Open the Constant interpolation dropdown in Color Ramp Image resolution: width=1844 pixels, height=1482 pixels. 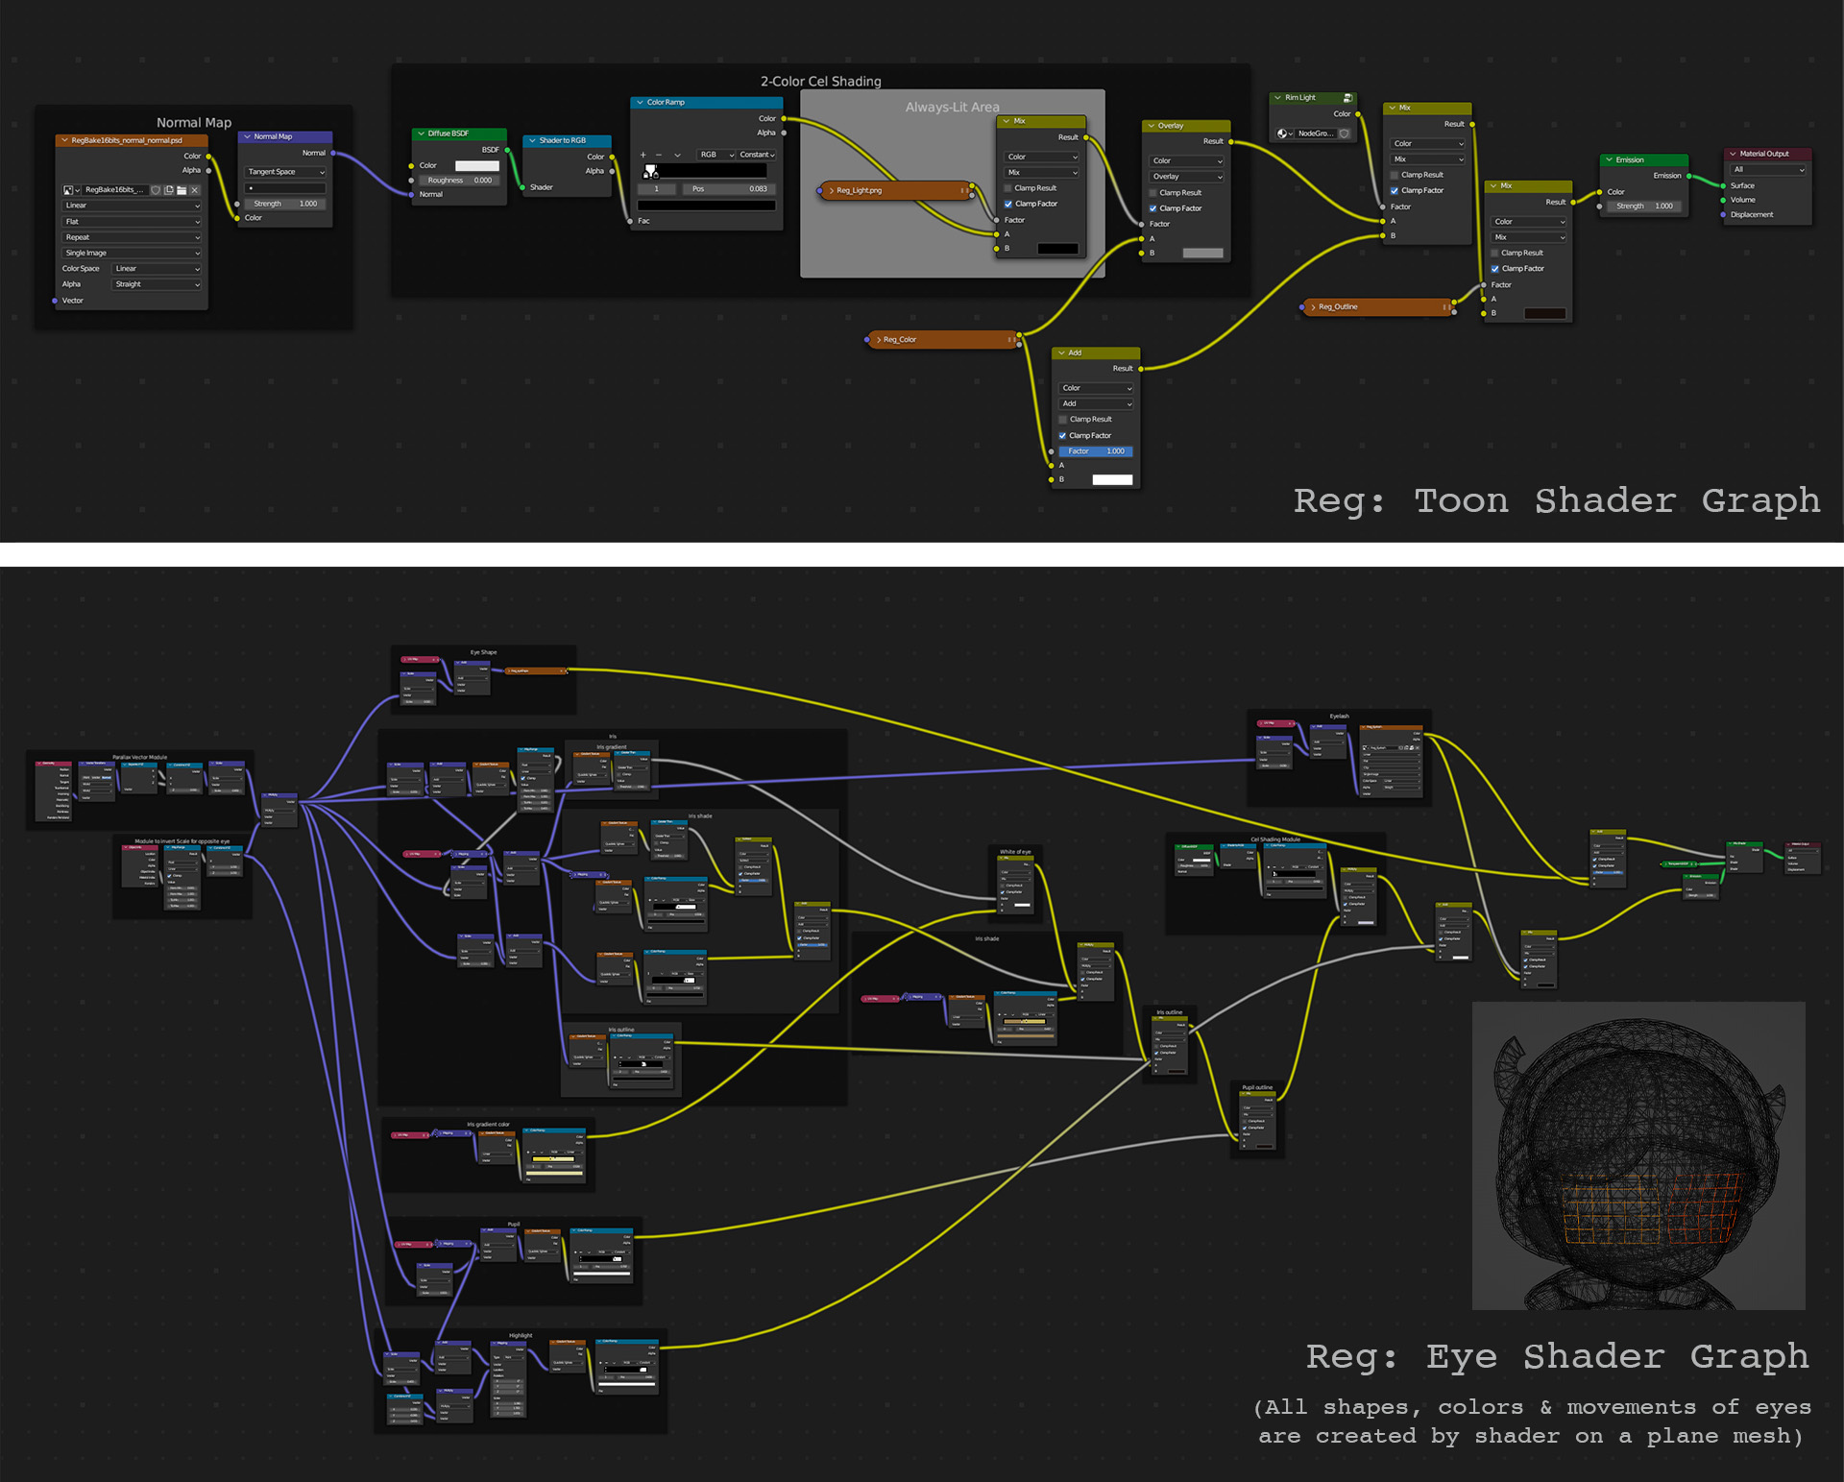[757, 155]
